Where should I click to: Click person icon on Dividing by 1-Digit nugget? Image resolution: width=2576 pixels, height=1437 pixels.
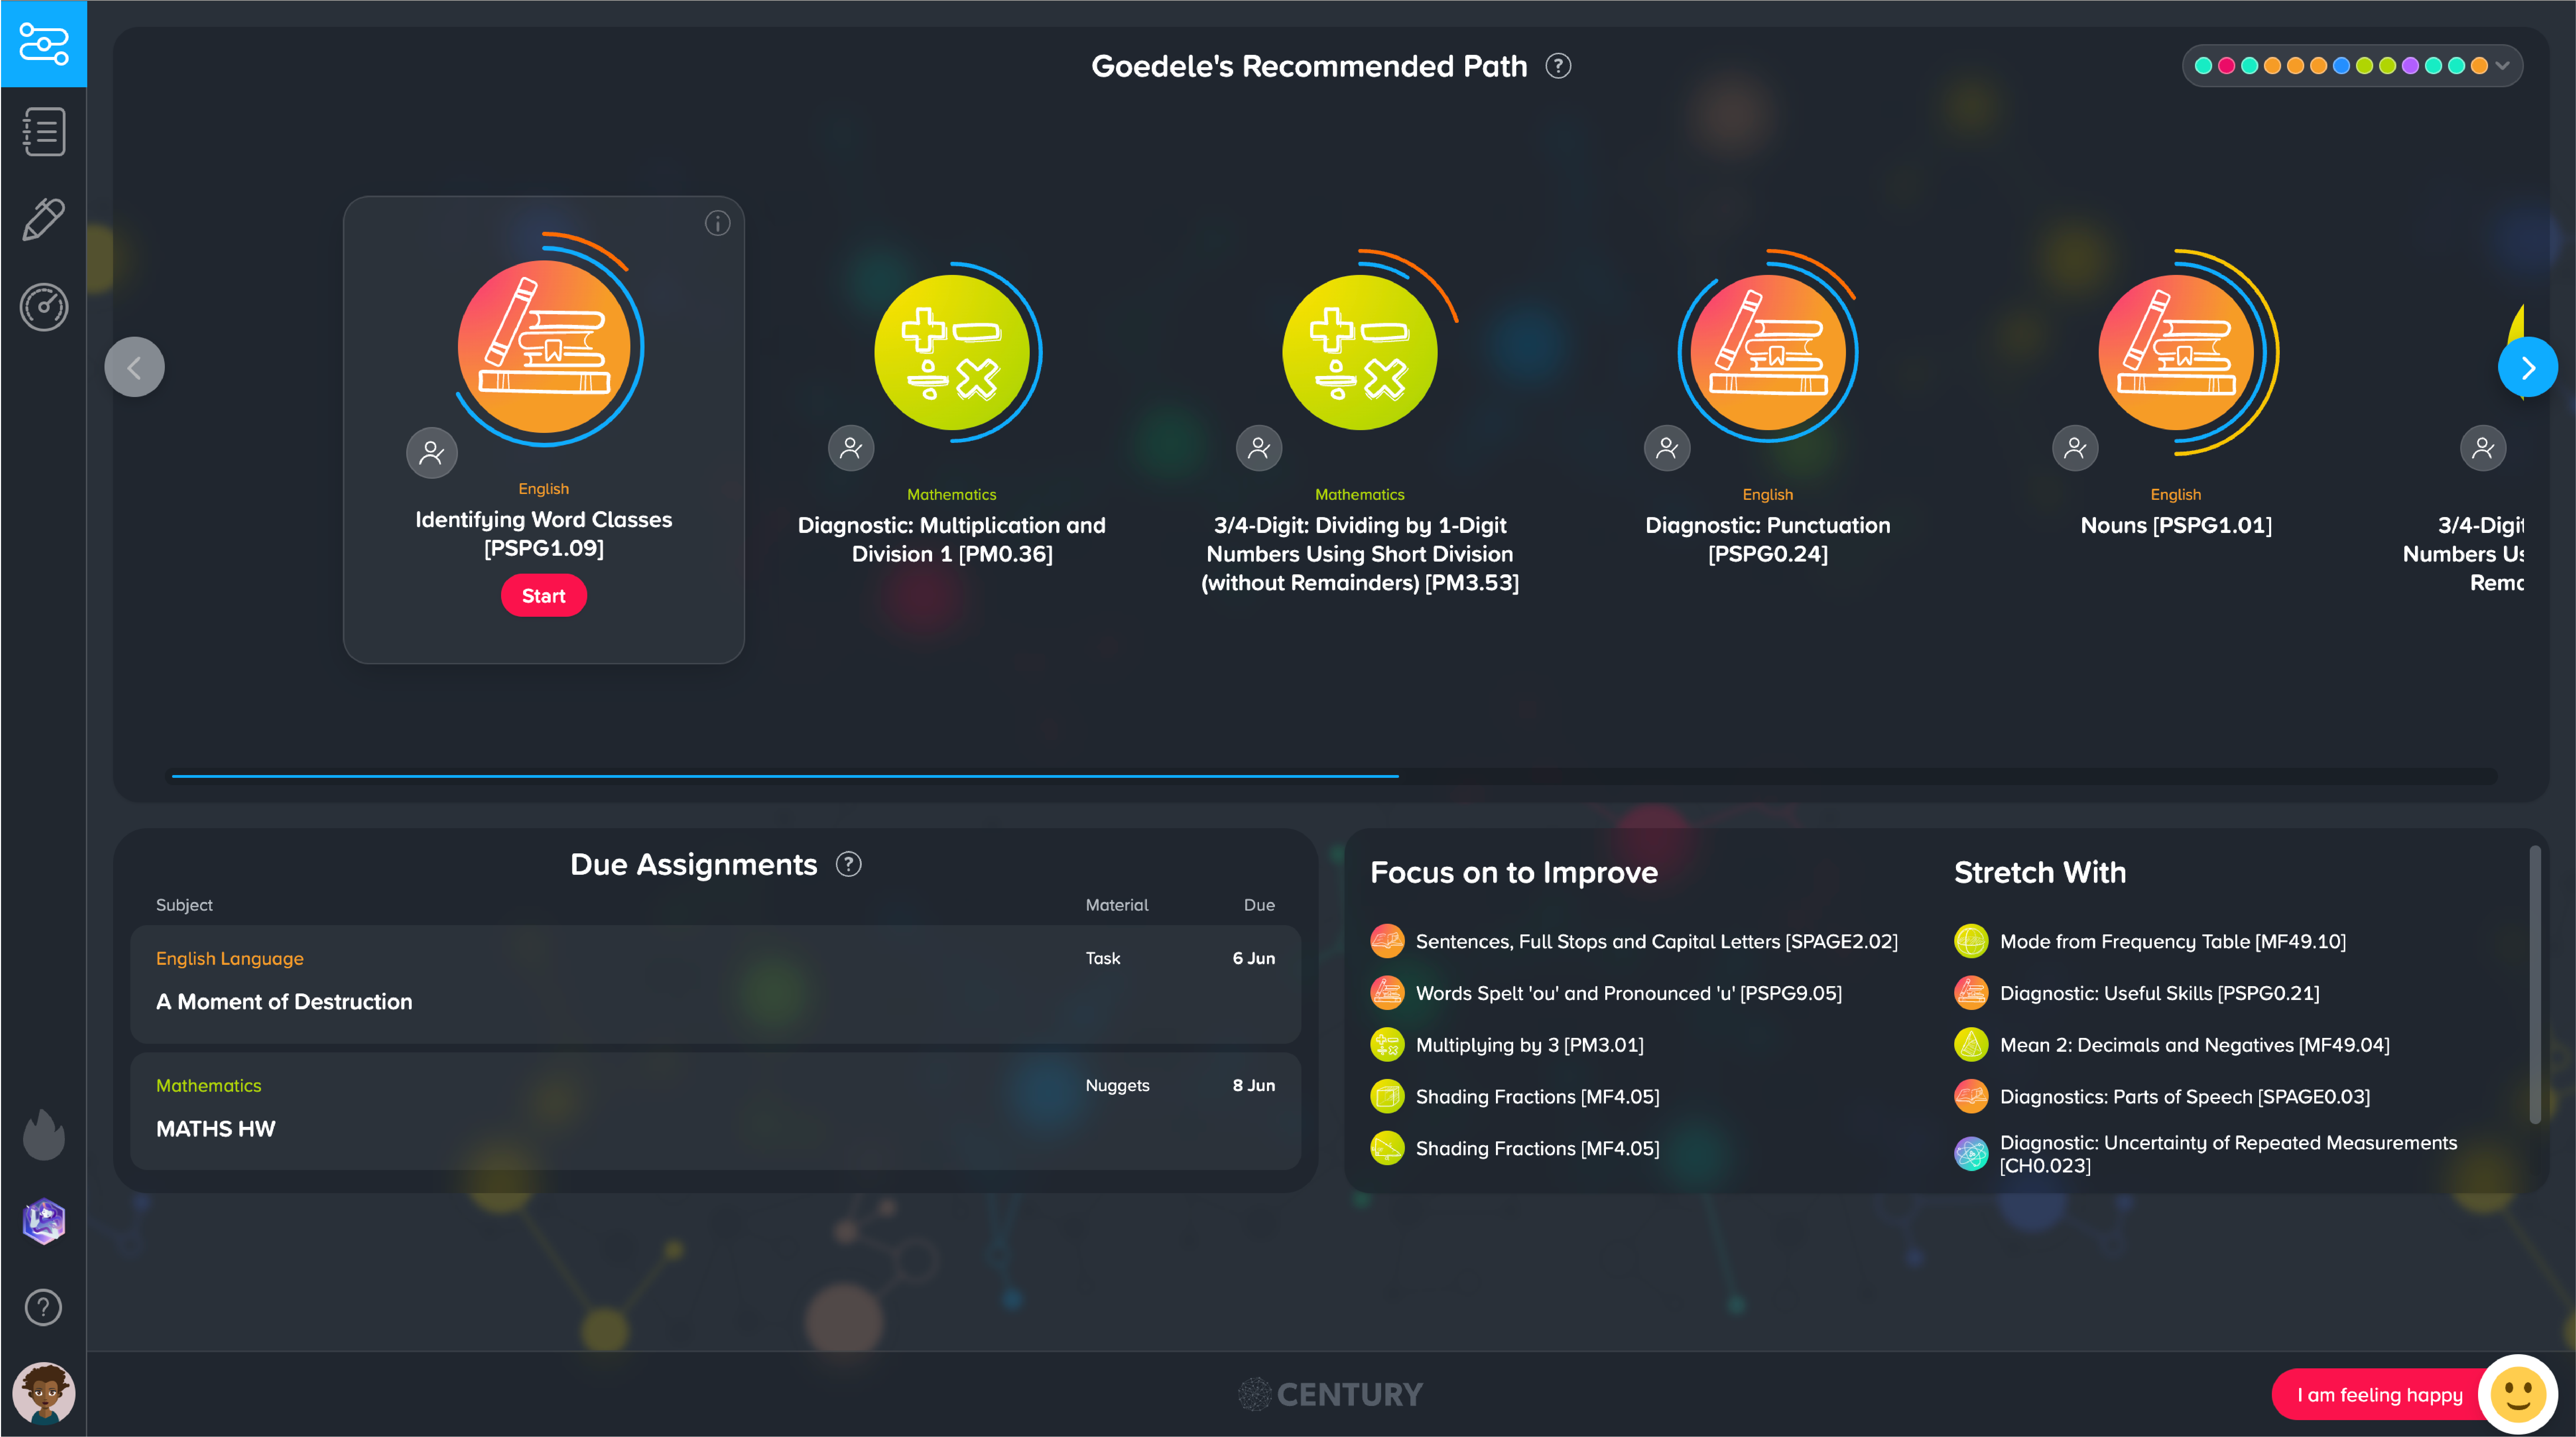tap(1259, 448)
